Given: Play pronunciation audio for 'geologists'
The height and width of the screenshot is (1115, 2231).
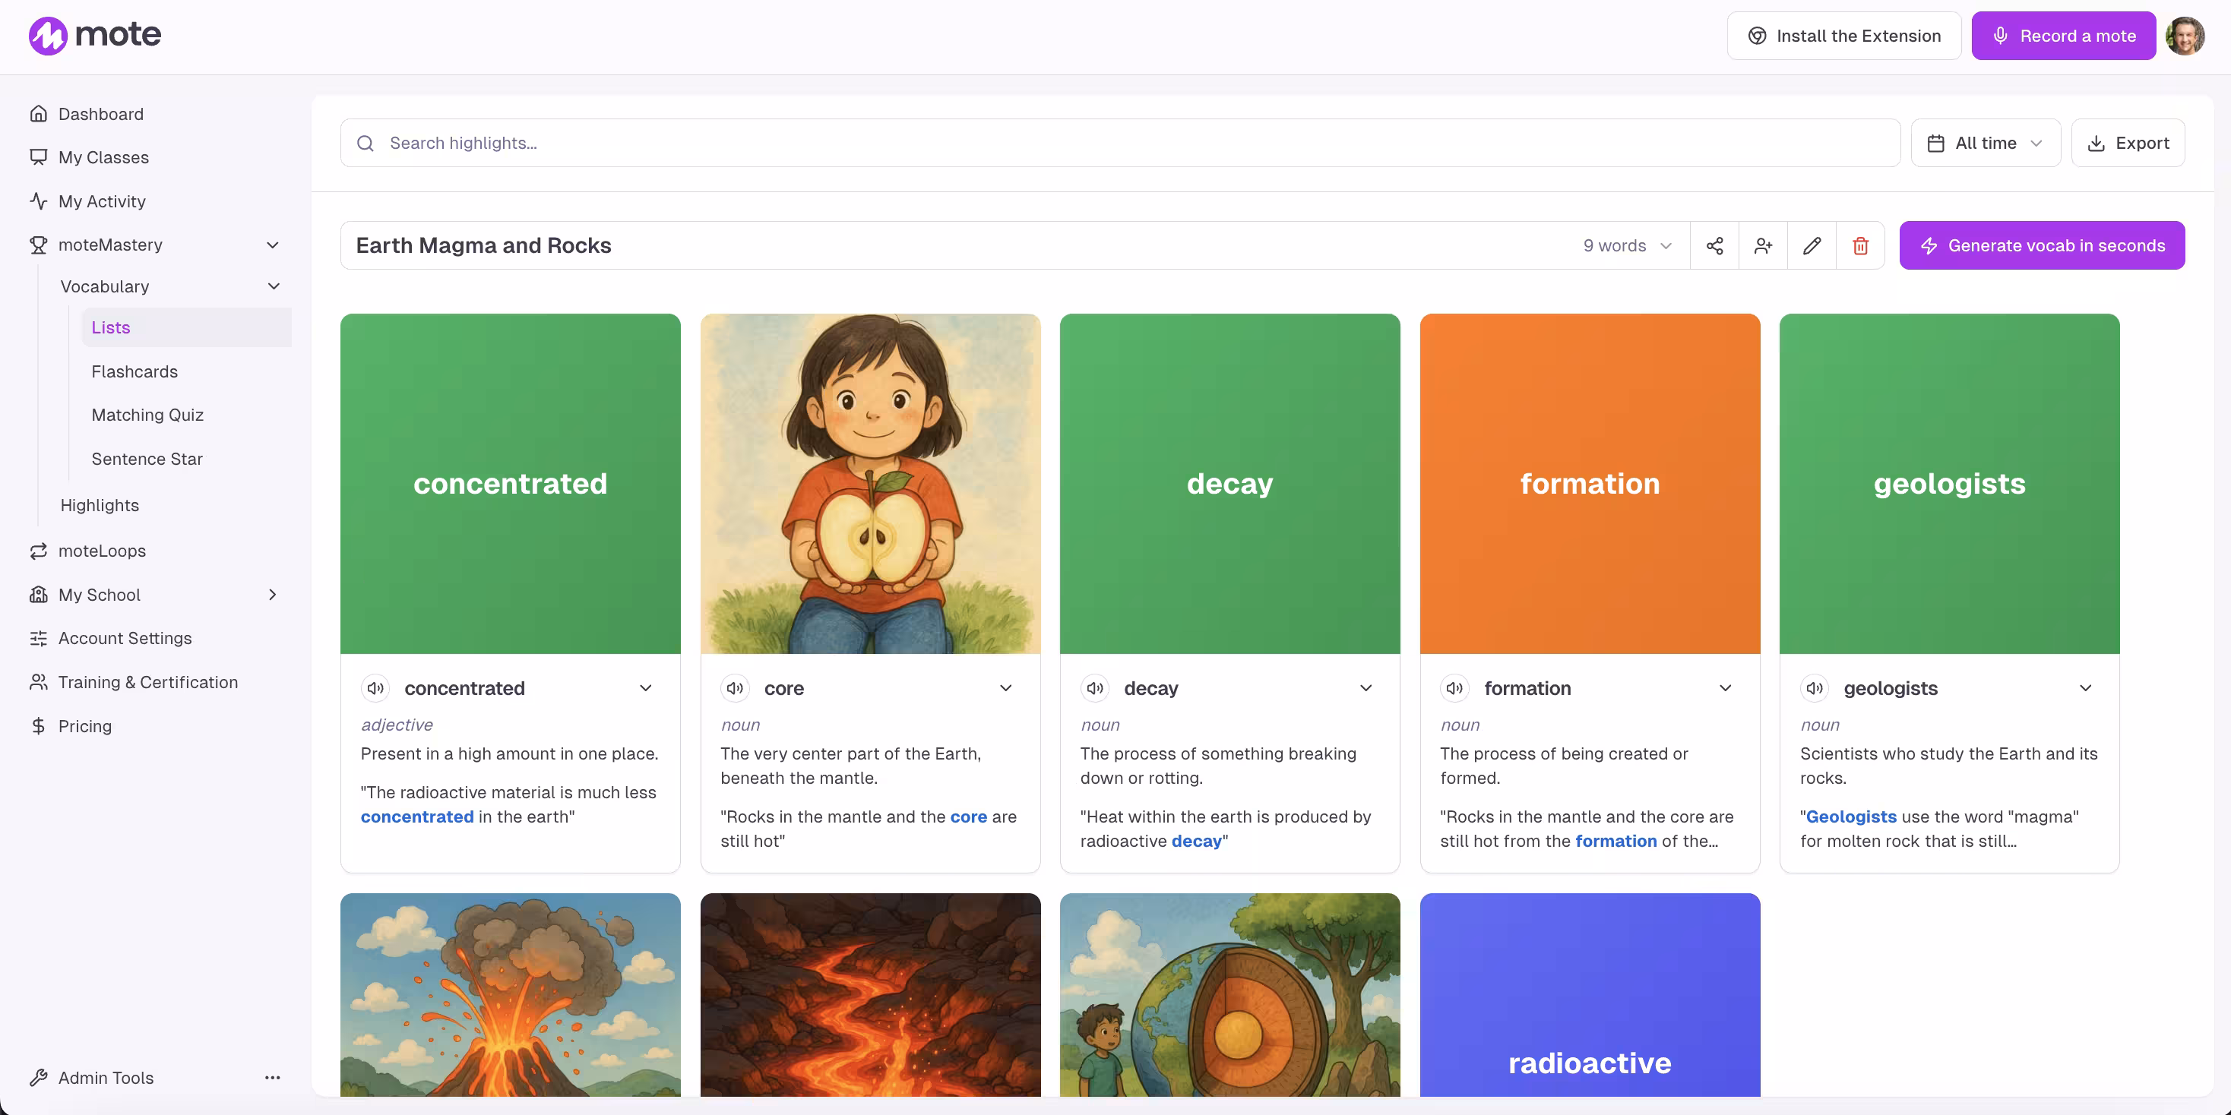Looking at the screenshot, I should coord(1815,688).
